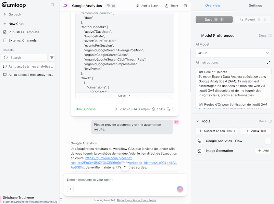Click the Save button

214,20
